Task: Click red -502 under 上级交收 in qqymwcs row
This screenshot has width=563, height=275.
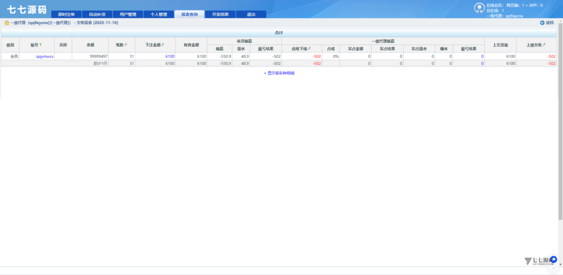Action: (551, 56)
